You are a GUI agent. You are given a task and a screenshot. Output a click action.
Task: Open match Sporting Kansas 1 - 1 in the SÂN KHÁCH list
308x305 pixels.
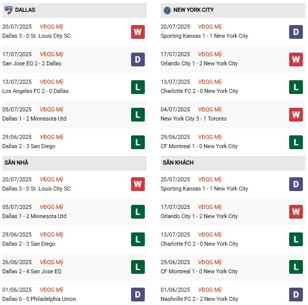point(204,189)
